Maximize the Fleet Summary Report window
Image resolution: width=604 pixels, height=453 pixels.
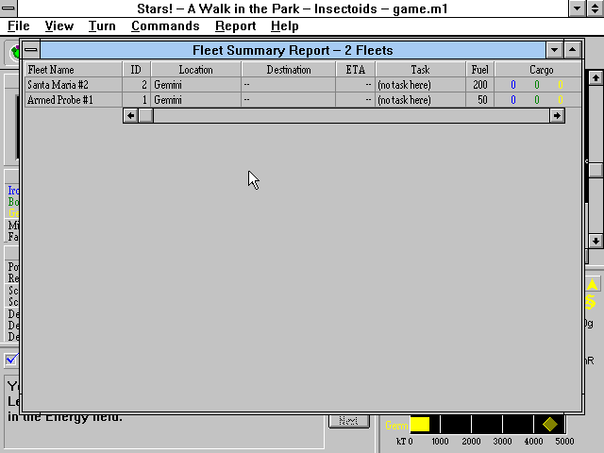pyautogui.click(x=573, y=50)
